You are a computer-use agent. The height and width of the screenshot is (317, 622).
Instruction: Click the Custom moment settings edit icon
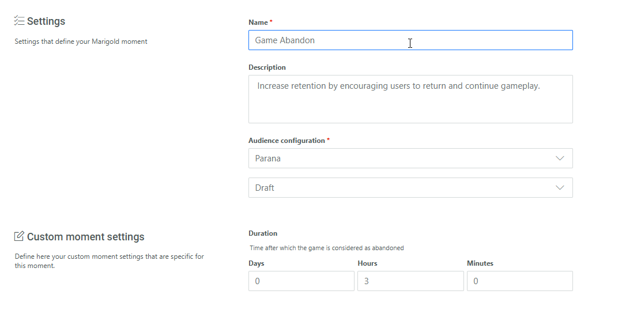coord(19,236)
